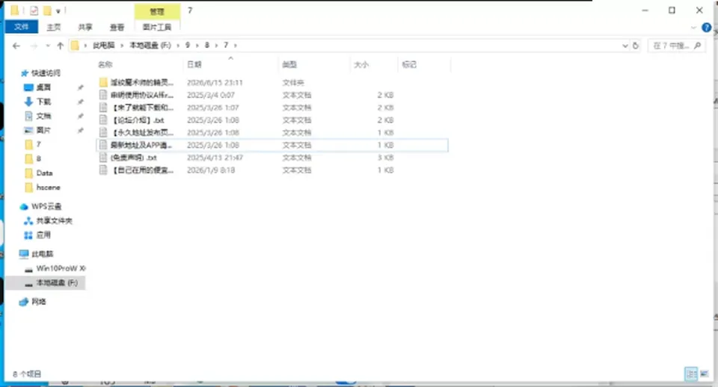Open folder 7 in quick access
The height and width of the screenshot is (387, 718).
pyautogui.click(x=38, y=144)
